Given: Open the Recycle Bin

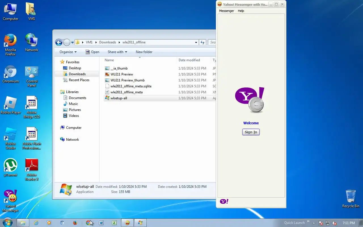Looking at the screenshot, I should (351, 199).
